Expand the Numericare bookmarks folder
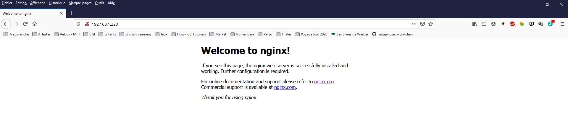 (242, 34)
